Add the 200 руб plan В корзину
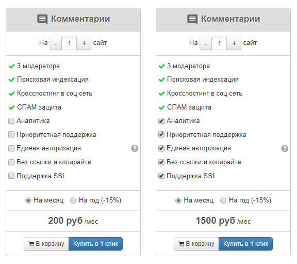 (46, 244)
